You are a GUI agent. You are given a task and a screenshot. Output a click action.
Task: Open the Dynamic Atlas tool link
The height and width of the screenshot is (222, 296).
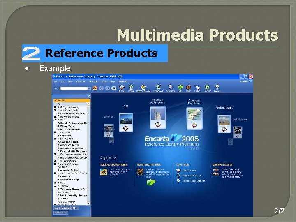coord(192,176)
